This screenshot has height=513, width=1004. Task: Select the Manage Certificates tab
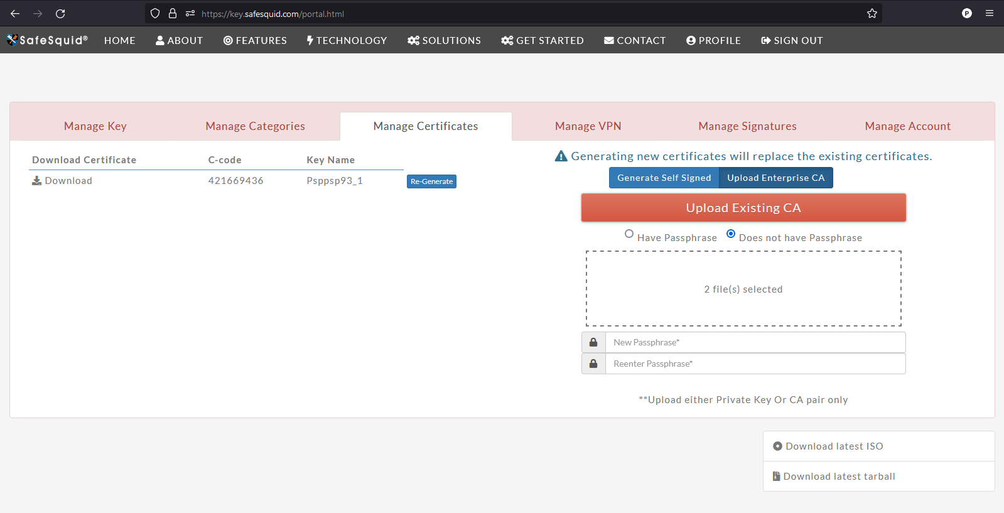426,126
